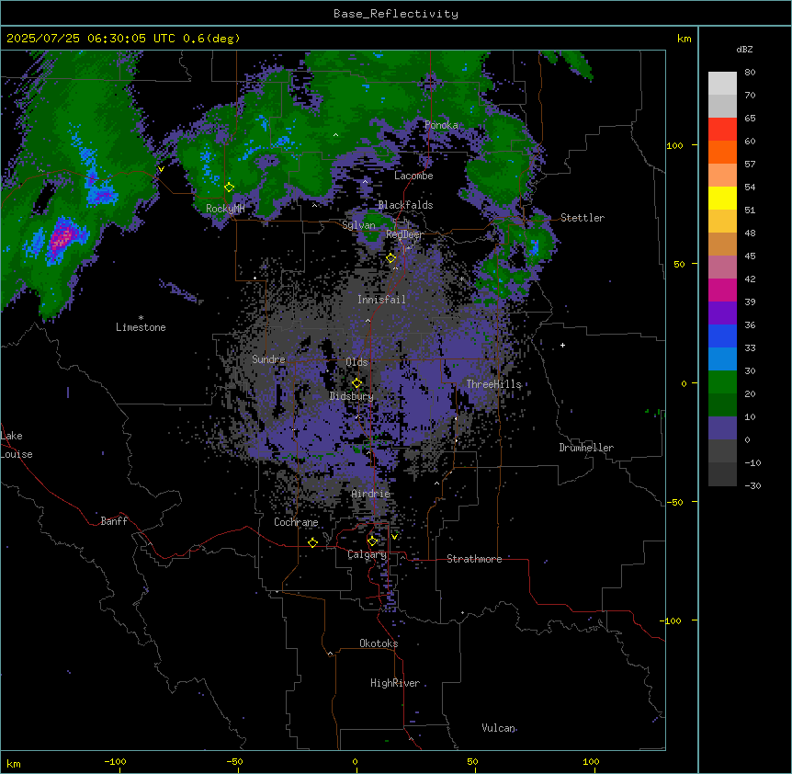Click the Vulcan label
The height and width of the screenshot is (774, 792).
click(499, 728)
